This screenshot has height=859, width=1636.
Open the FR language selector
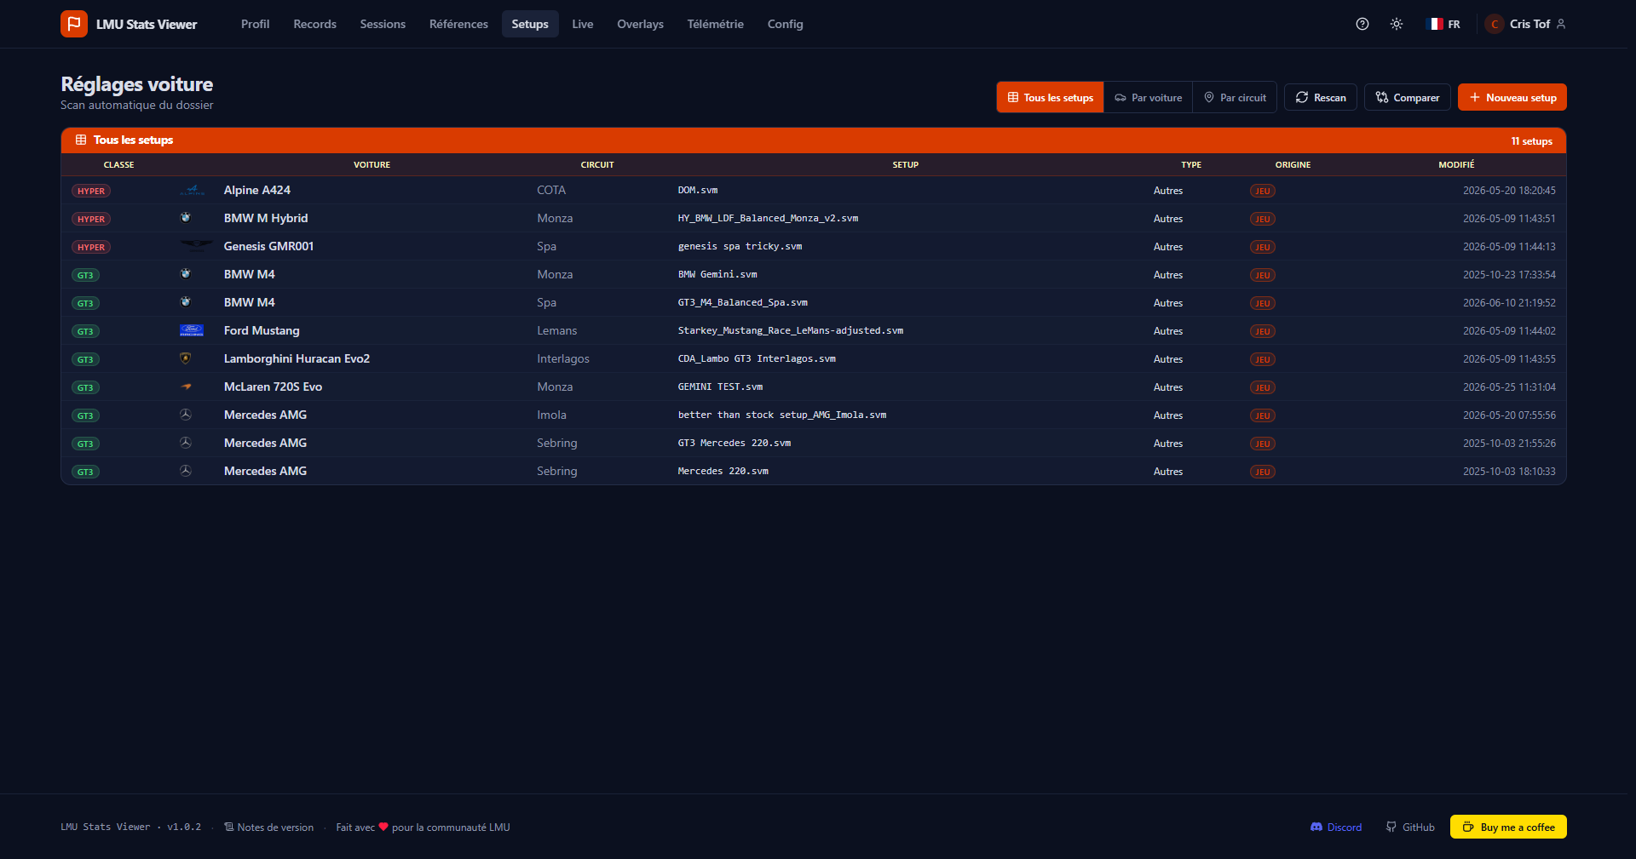coord(1444,24)
